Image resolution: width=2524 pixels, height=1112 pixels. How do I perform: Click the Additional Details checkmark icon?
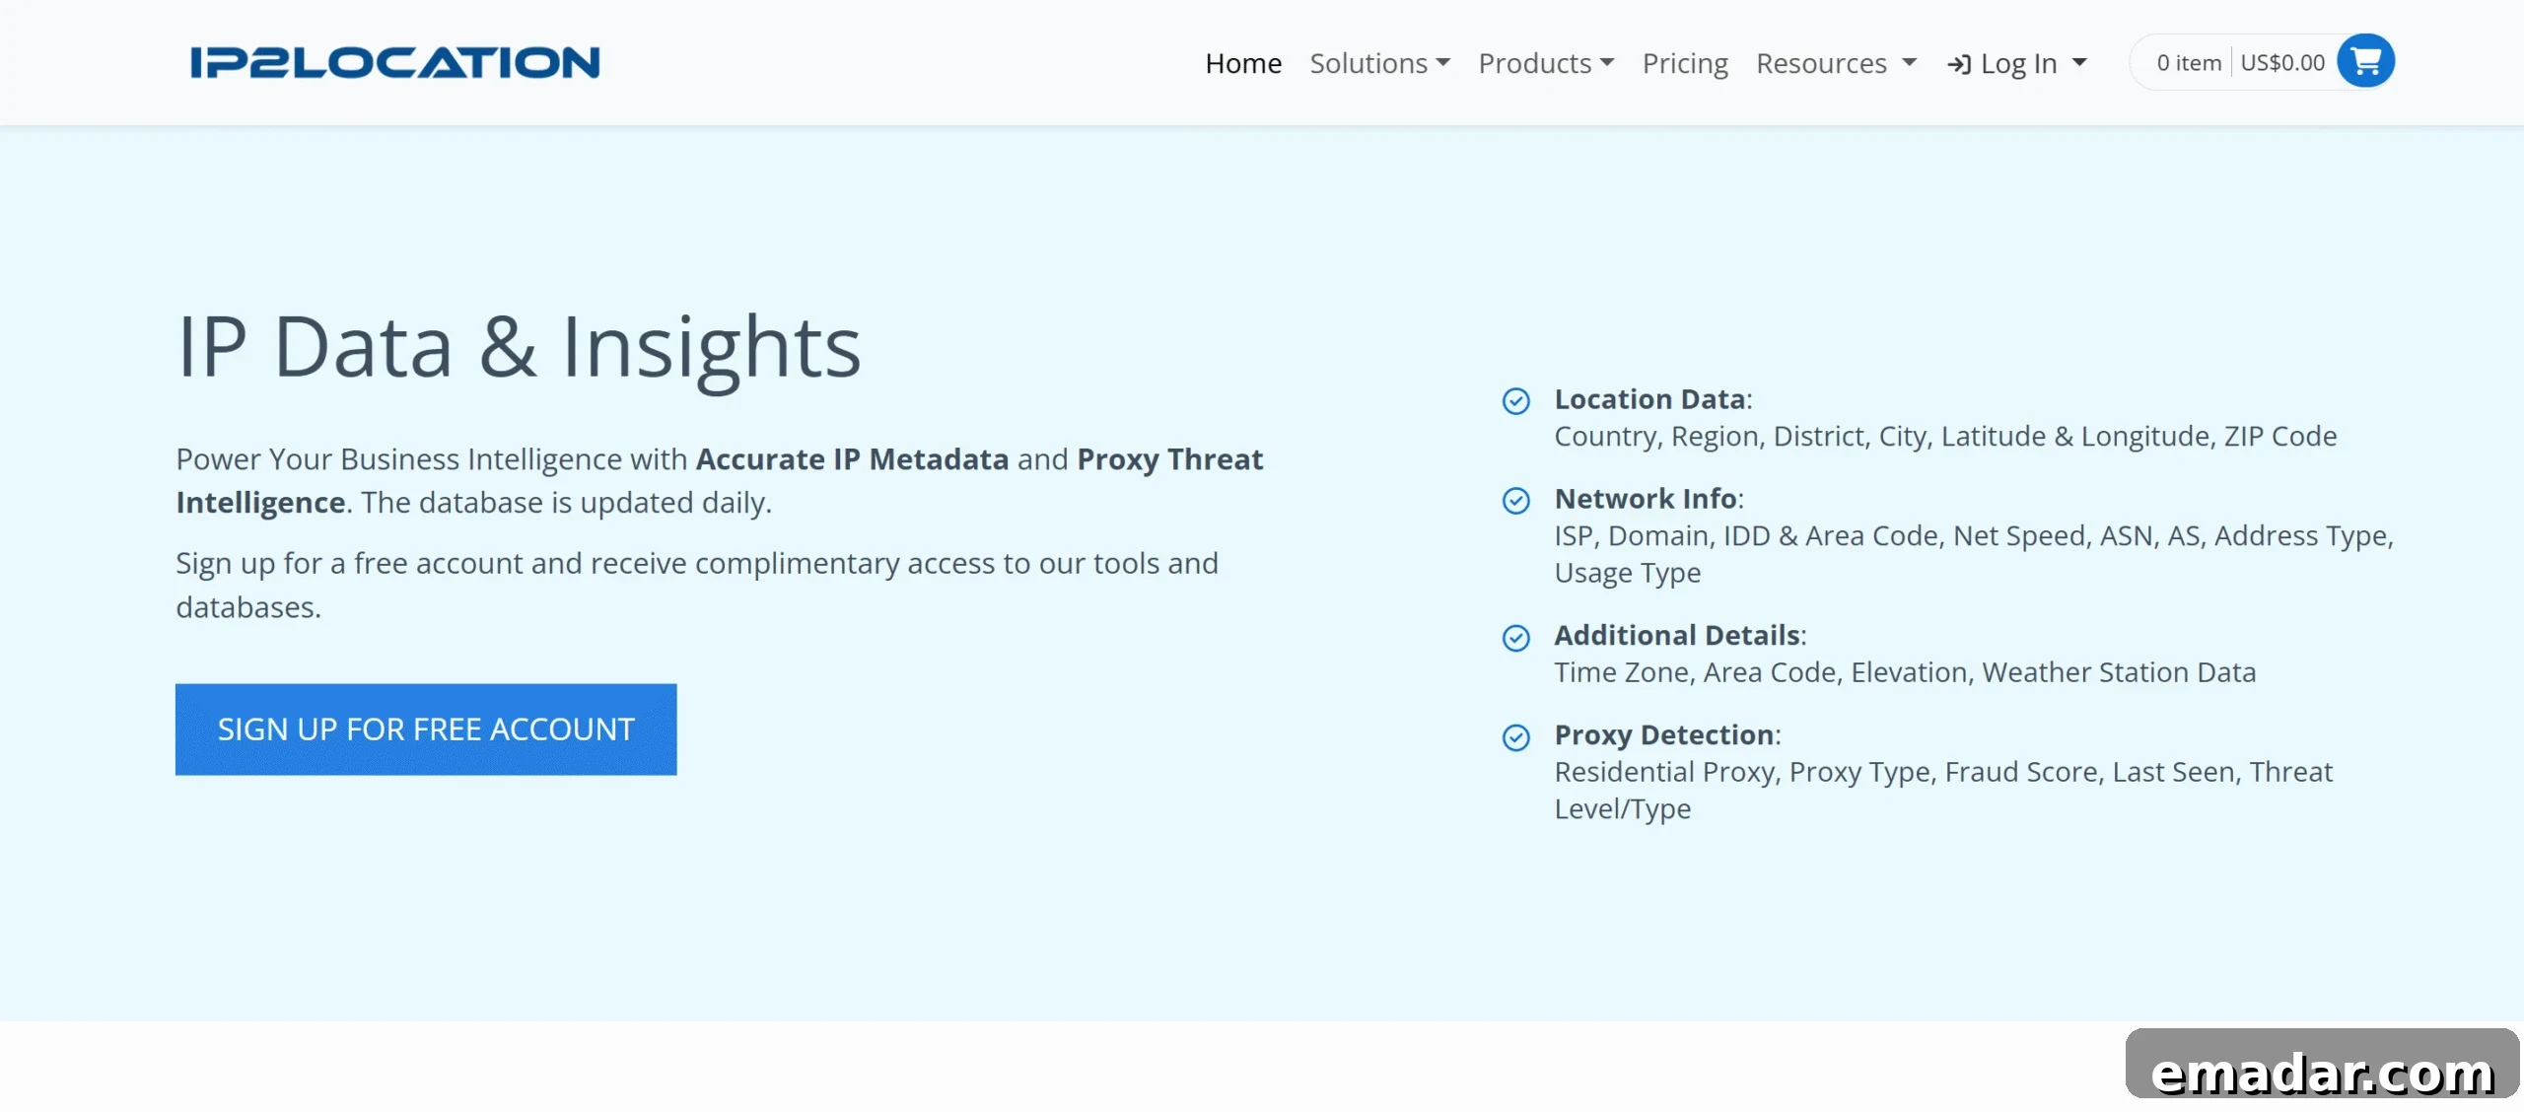coord(1515,638)
